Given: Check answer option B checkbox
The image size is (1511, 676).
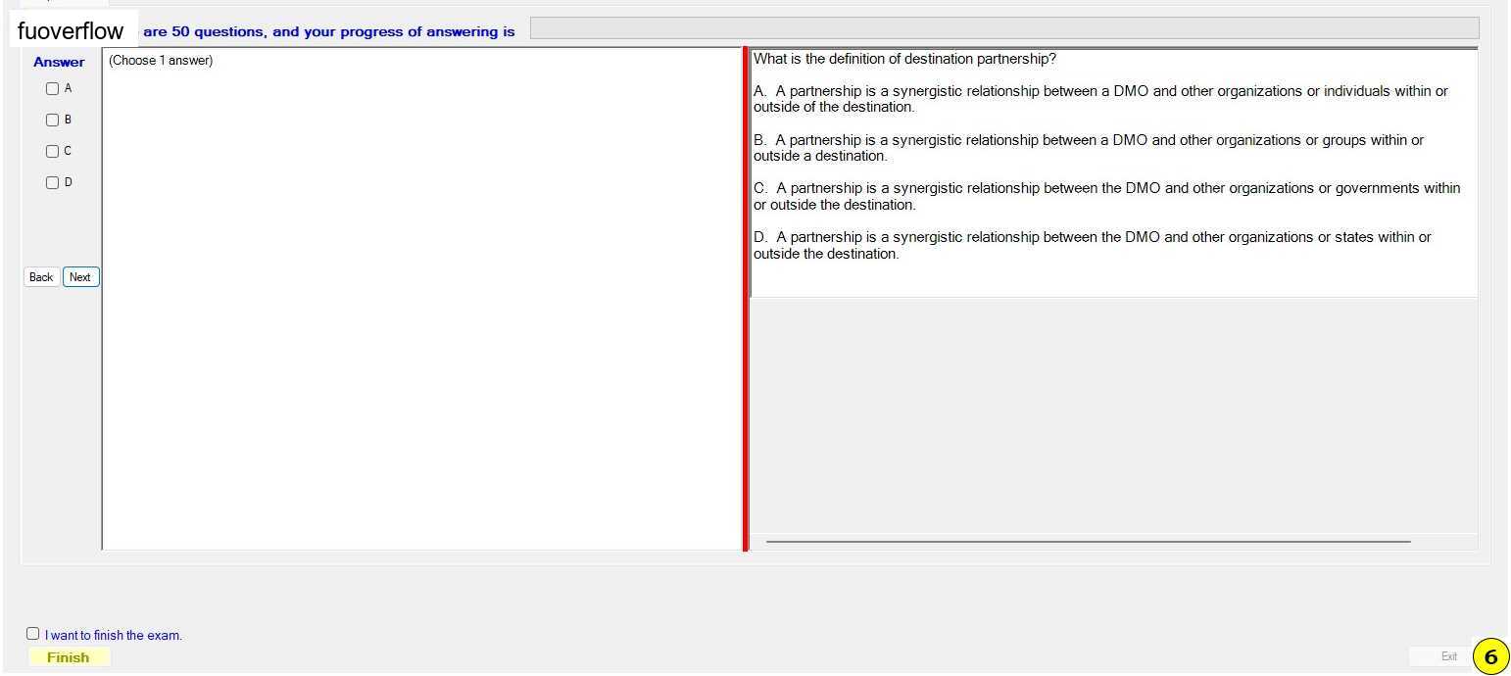Looking at the screenshot, I should [x=53, y=121].
